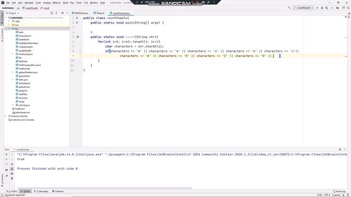The width and height of the screenshot is (351, 197).
Task: Open the TODO tool window
Action: pos(12,192)
